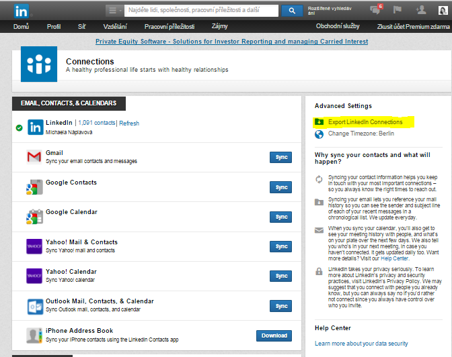Click Zkusit účet Premium zdarma link
The height and width of the screenshot is (357, 452).
click(414, 27)
